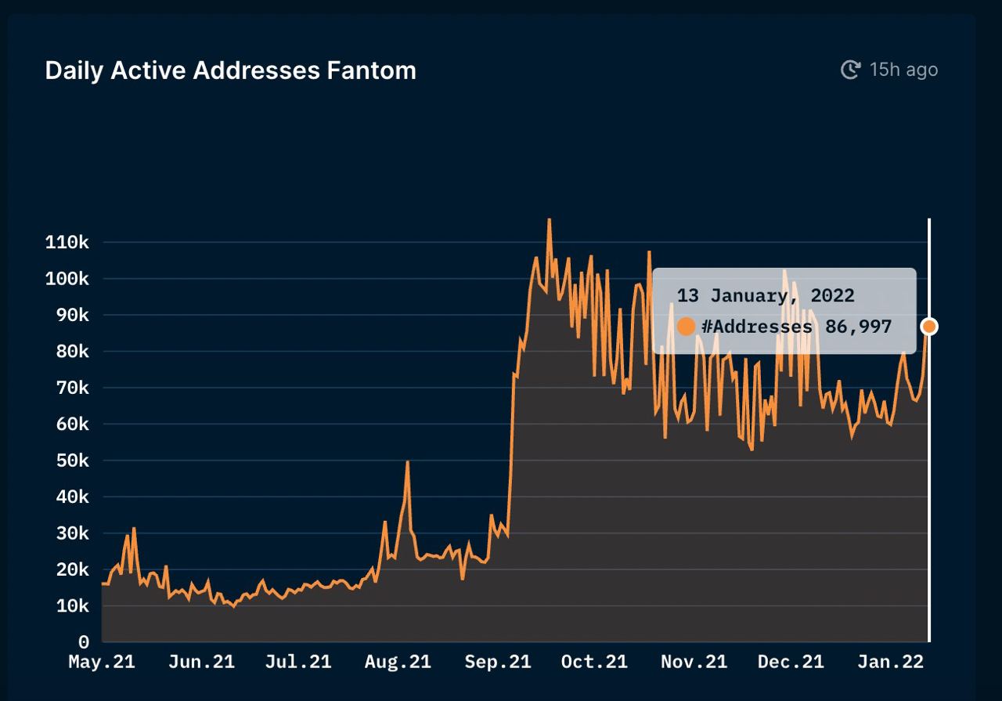Click the 'Nov.21' x-axis label
The height and width of the screenshot is (701, 1002).
point(694,662)
